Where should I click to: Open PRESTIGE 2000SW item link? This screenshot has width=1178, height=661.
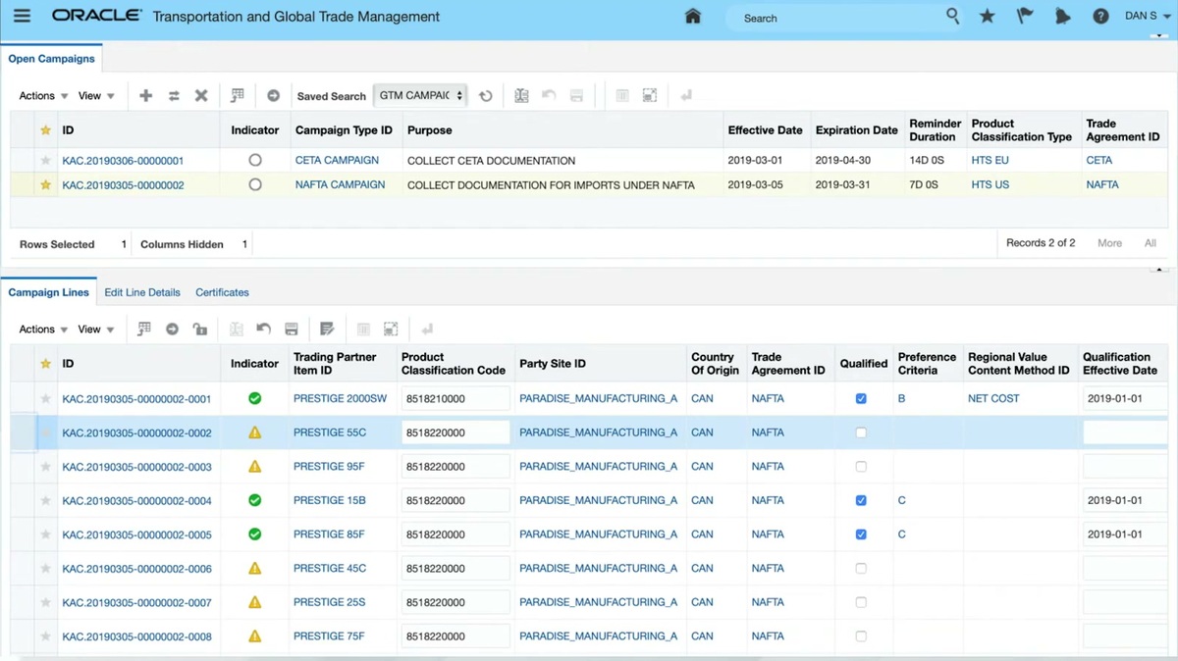(x=340, y=398)
